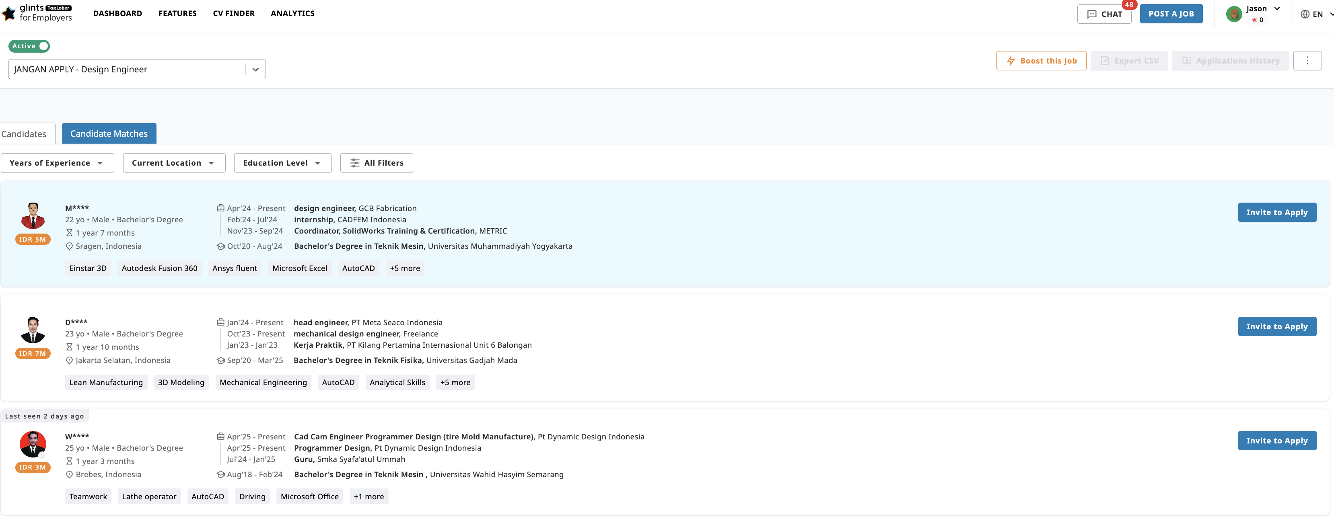This screenshot has height=521, width=1334.
Task: Expand +5 more skills for candidate D****
Action: click(455, 382)
